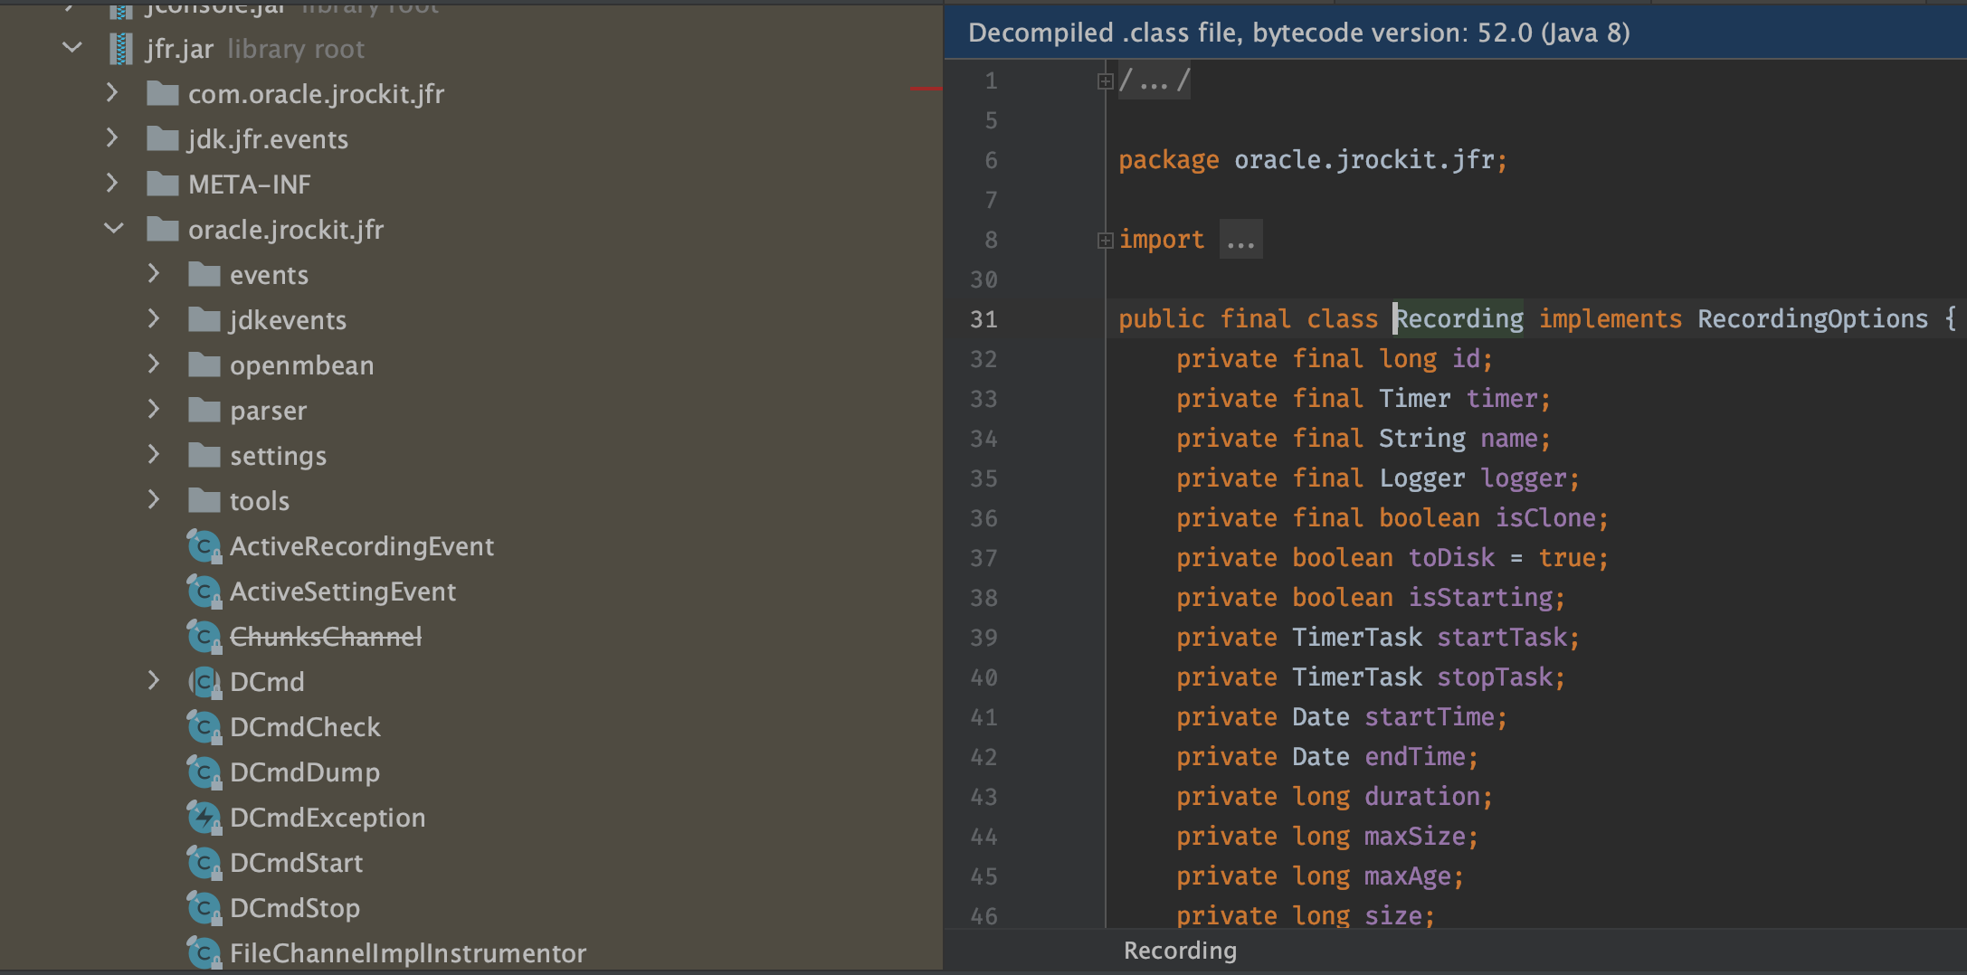Click the Recording class name in declaration
Viewport: 1967px width, 975px height.
coord(1459,319)
